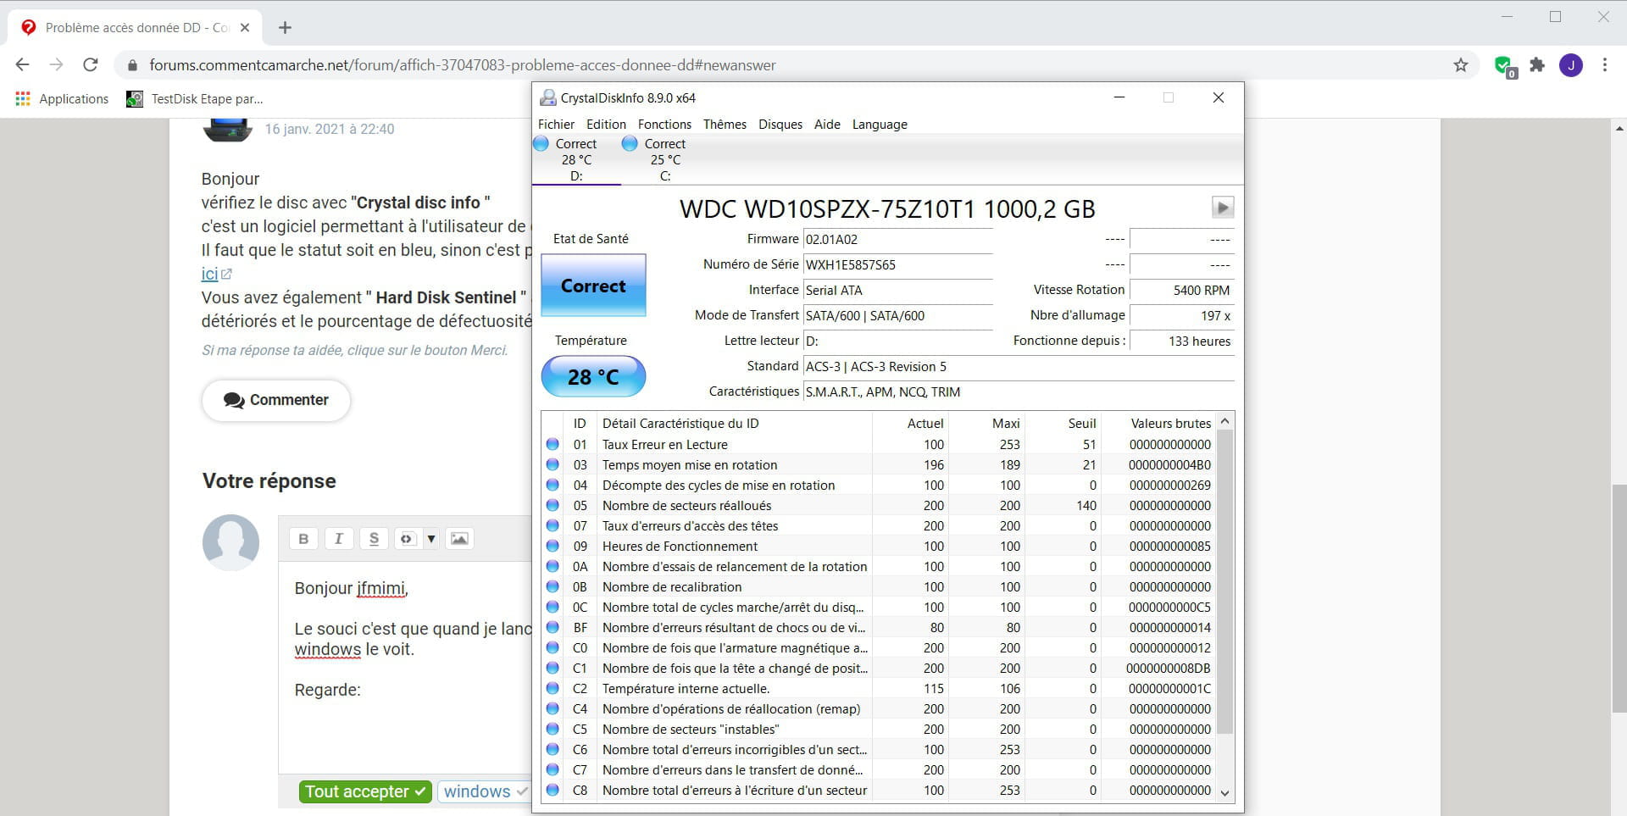The image size is (1627, 816).
Task: Open the Fonctions menu
Action: tap(664, 125)
